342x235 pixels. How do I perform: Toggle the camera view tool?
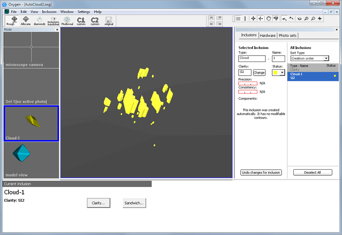(276, 19)
